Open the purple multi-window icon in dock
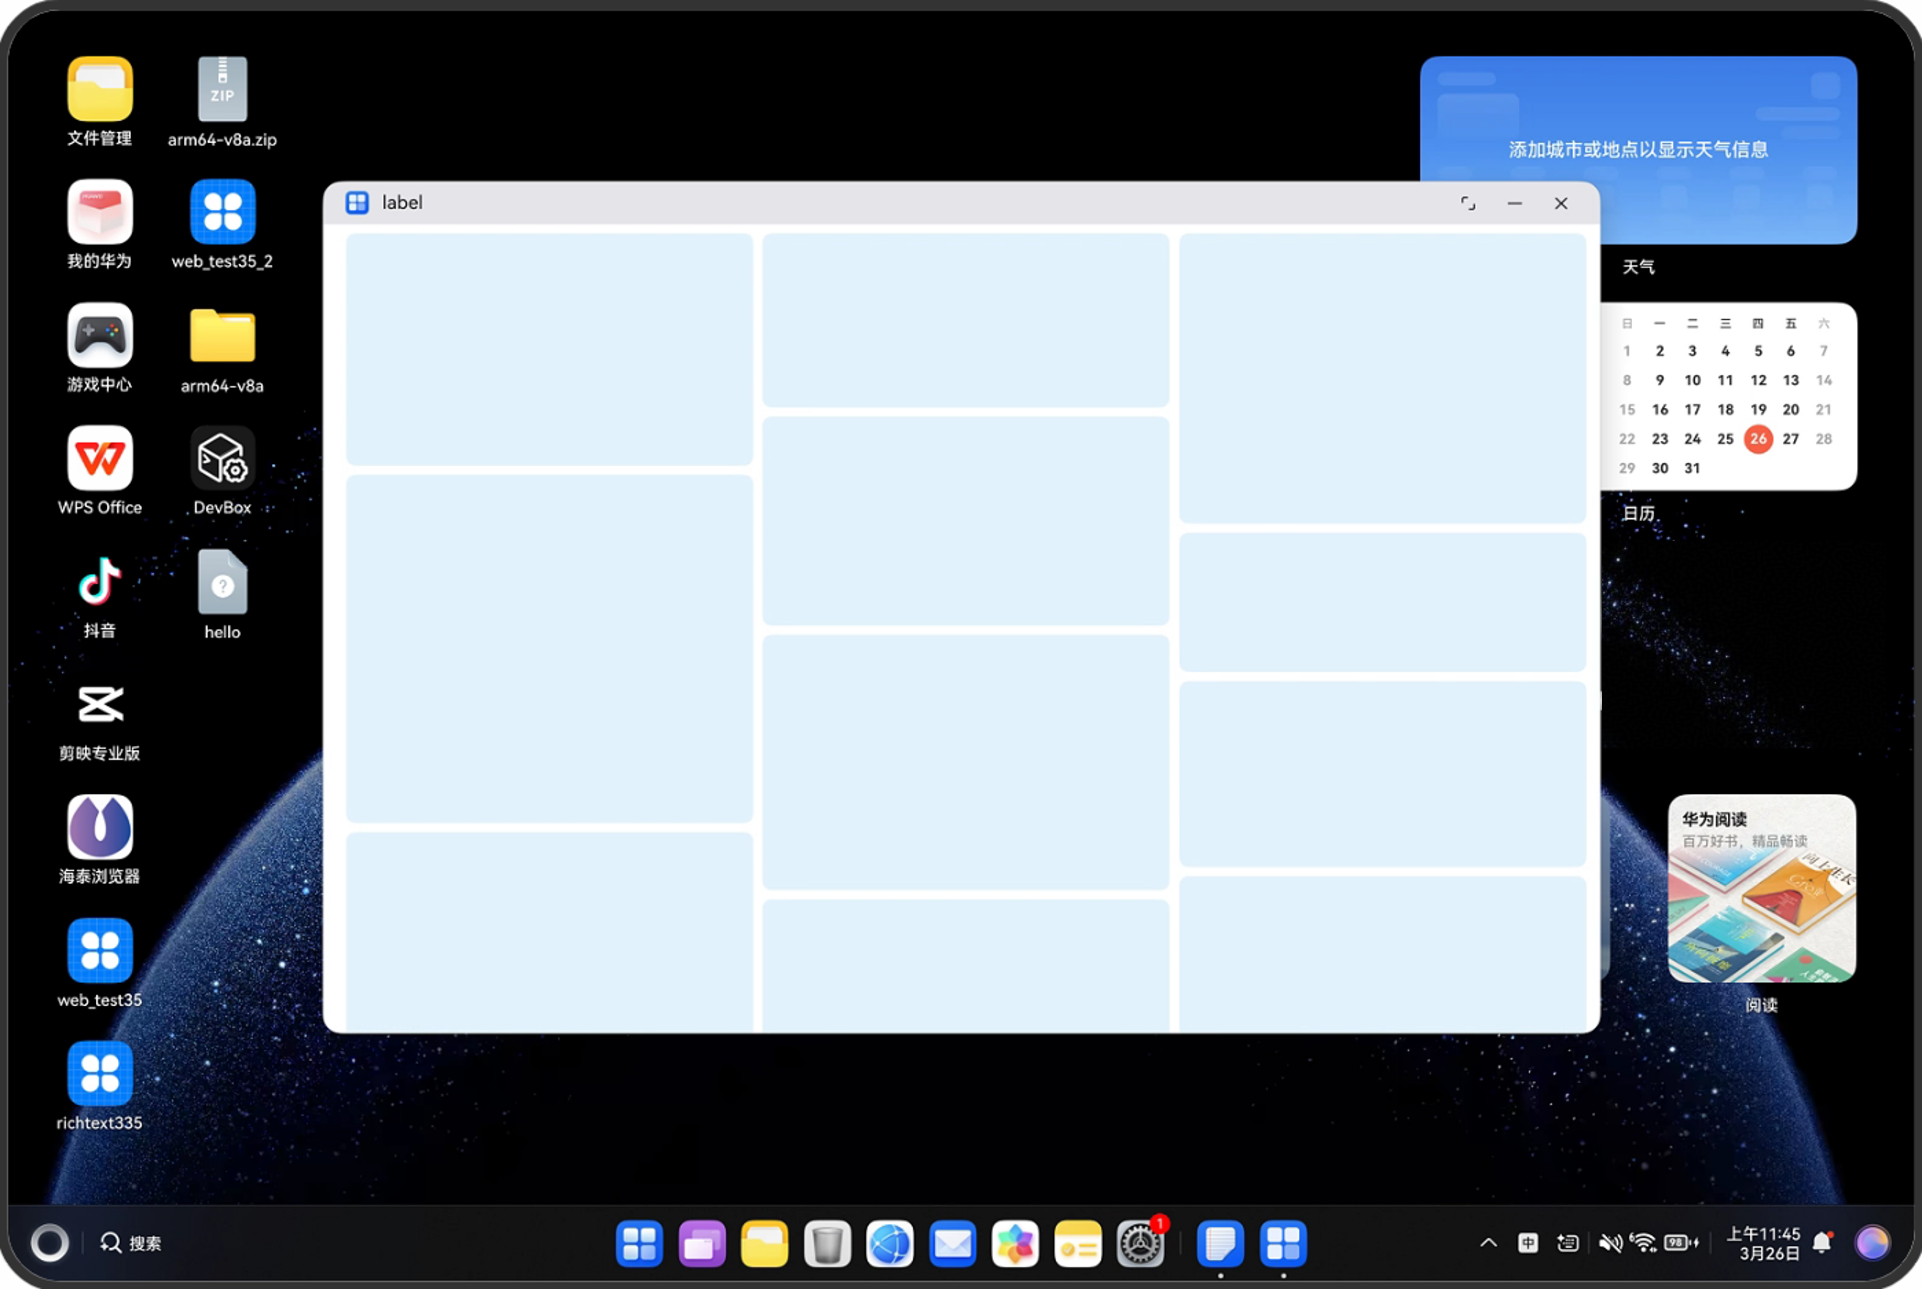The image size is (1922, 1289). 701,1243
